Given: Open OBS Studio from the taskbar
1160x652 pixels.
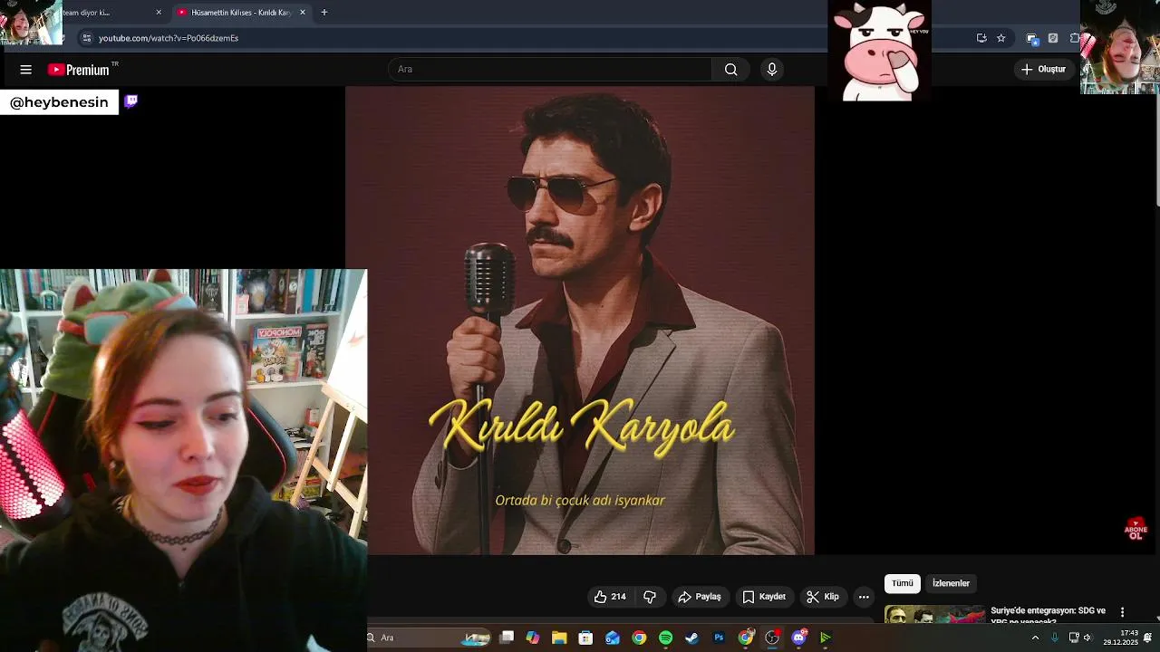Looking at the screenshot, I should [x=772, y=638].
